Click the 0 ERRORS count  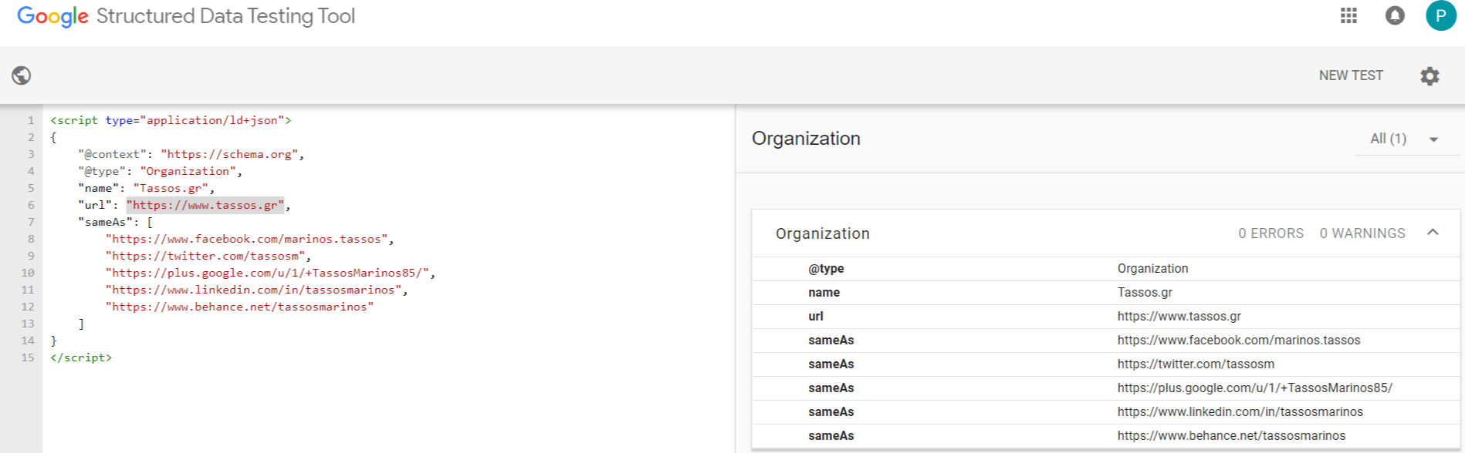pyautogui.click(x=1271, y=233)
